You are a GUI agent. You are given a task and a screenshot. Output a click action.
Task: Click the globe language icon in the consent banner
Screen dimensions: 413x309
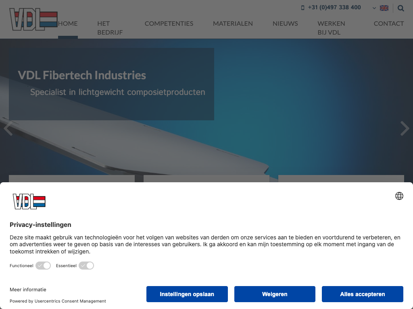[x=399, y=196]
